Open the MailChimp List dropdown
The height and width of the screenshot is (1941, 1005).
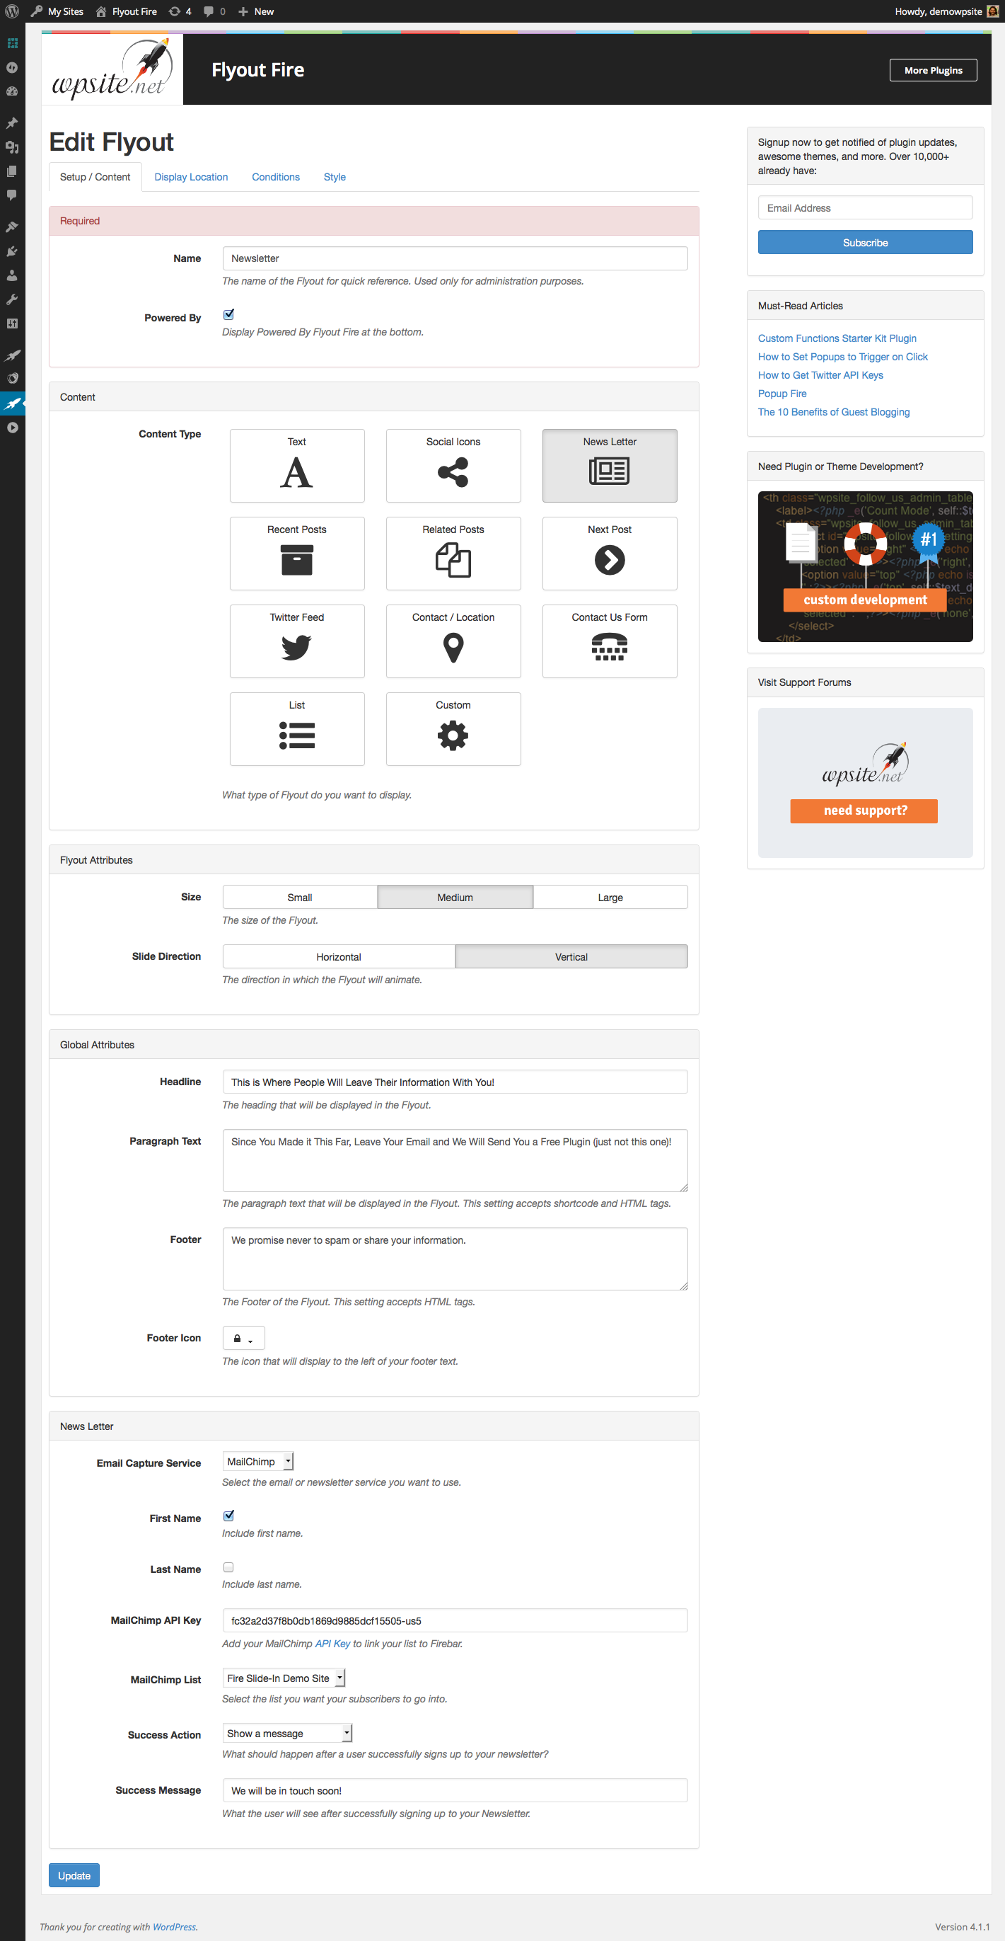point(284,1677)
